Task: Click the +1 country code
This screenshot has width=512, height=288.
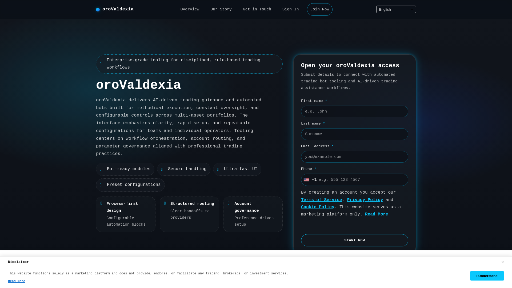Action: click(x=314, y=180)
